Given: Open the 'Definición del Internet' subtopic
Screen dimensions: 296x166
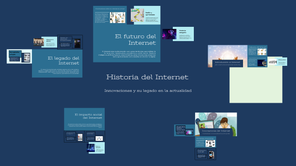Looking at the screenshot, I should [x=257, y=51].
